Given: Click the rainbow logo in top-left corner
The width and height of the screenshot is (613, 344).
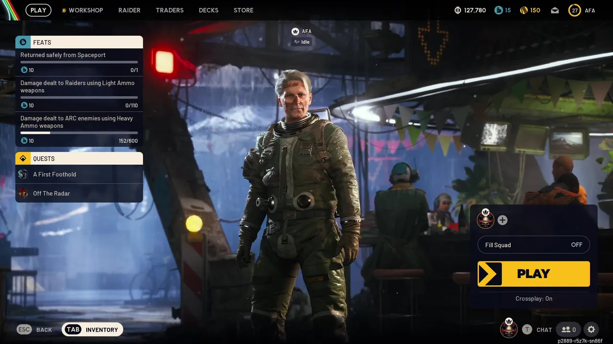Looking at the screenshot, I should point(10,10).
